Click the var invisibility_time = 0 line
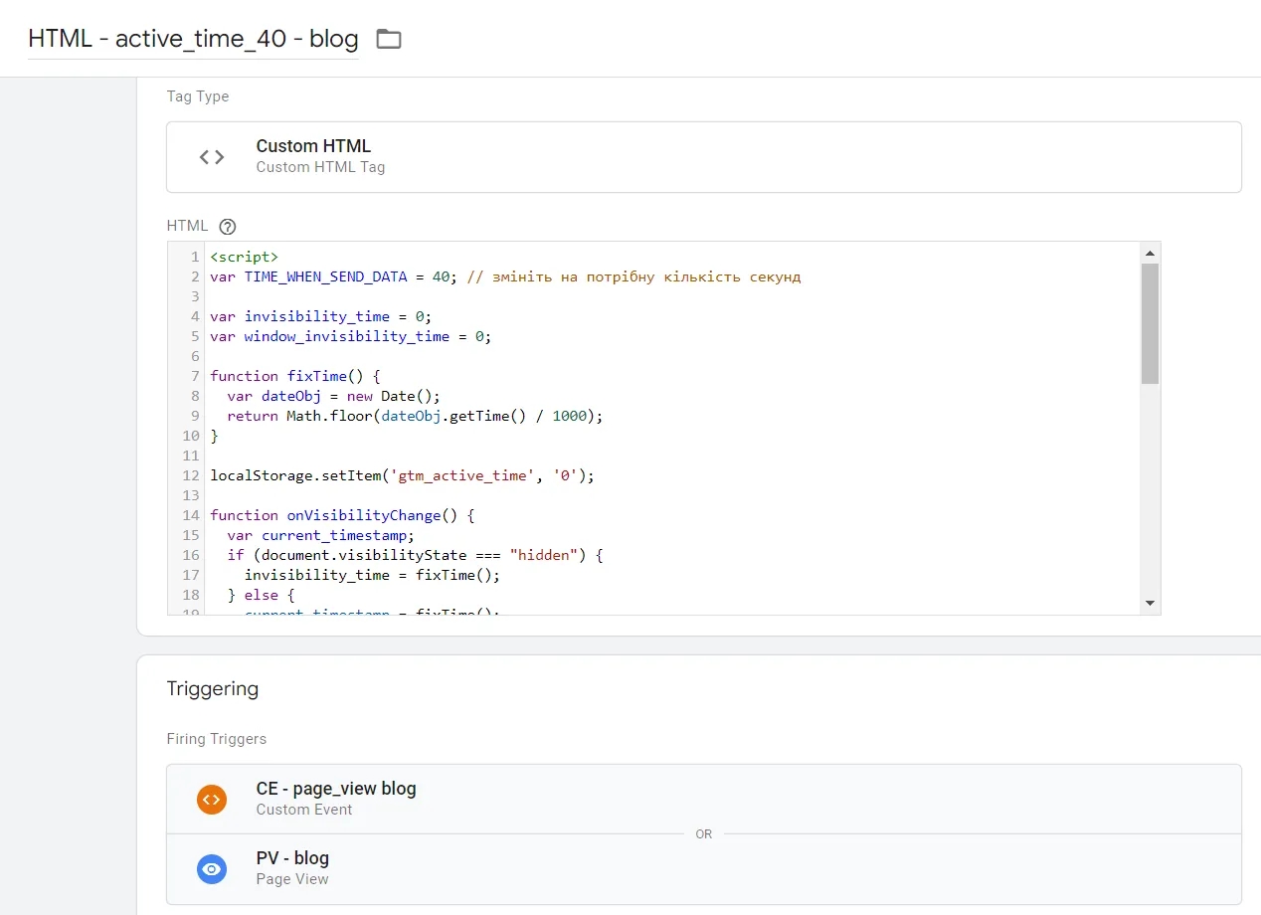This screenshot has height=915, width=1261. point(321,316)
